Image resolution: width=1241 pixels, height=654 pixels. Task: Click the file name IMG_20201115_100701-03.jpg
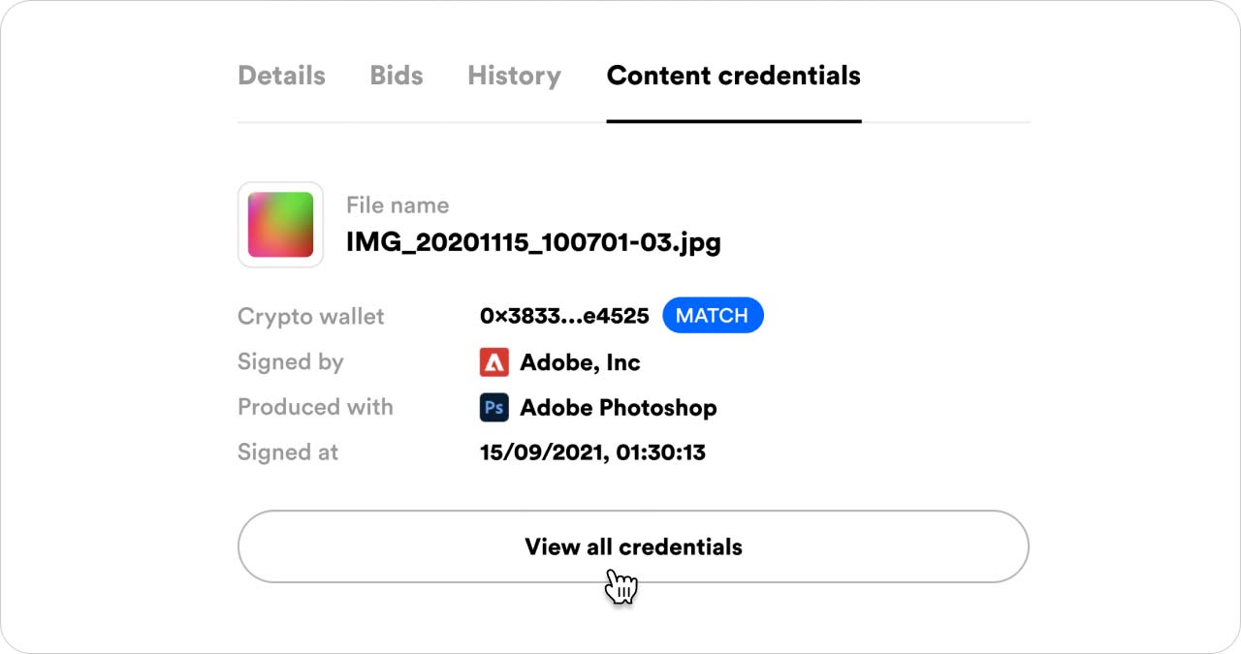pos(533,241)
